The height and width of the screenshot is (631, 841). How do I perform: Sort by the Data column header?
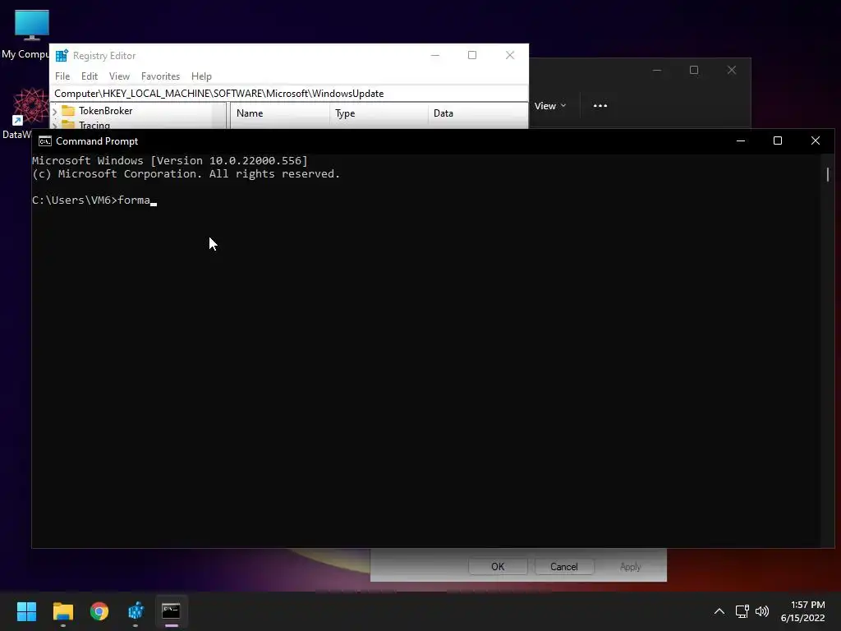[x=477, y=113]
